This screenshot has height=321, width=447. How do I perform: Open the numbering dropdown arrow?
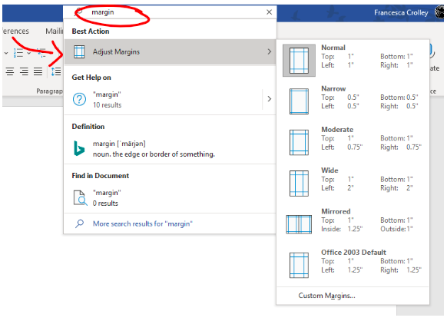(28, 53)
